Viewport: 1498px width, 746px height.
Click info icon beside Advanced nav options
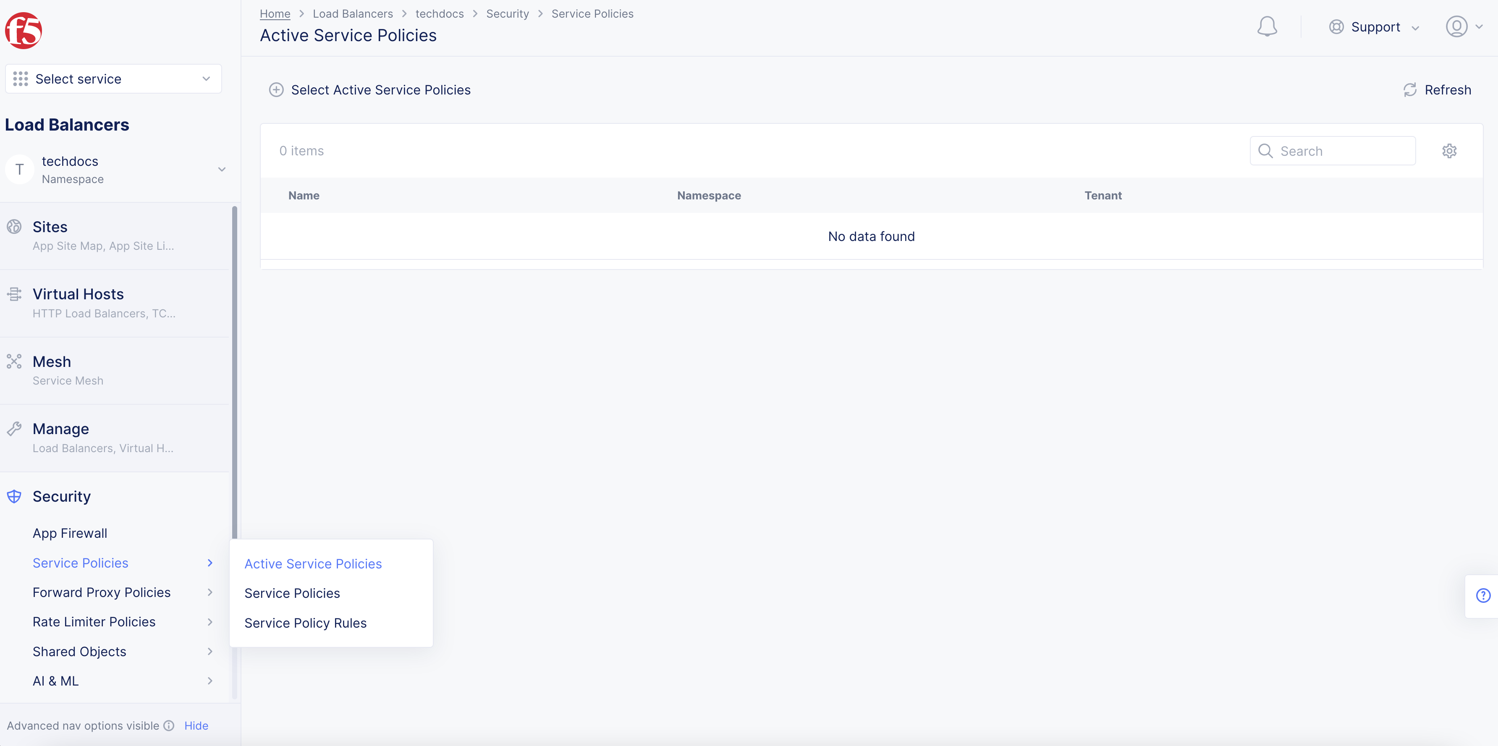coord(169,726)
